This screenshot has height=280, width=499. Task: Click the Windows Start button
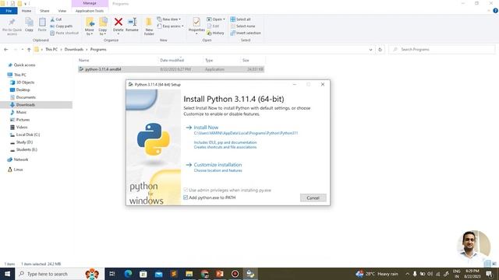[x=7, y=274]
